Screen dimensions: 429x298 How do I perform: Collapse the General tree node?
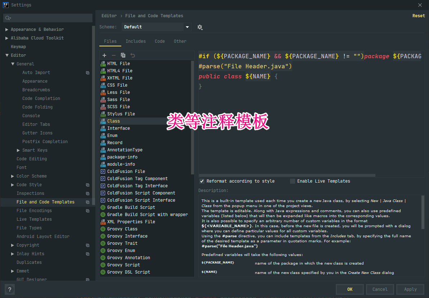point(13,64)
